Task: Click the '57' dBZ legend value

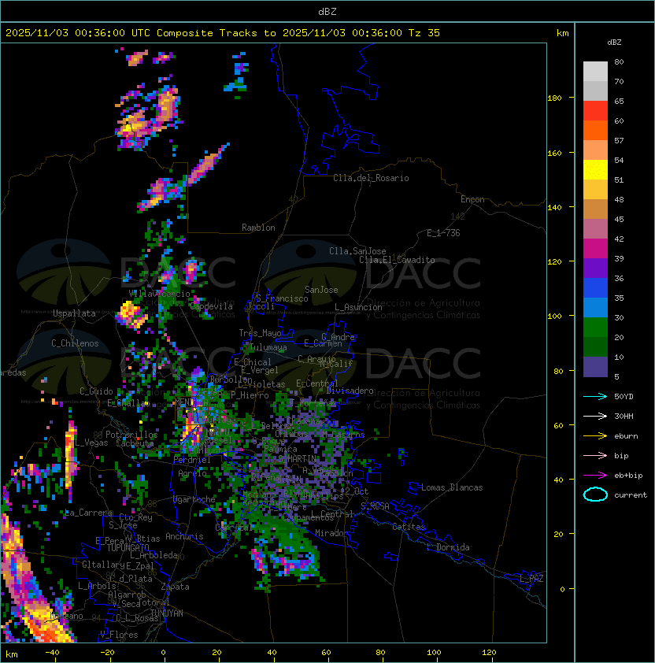Action: pyautogui.click(x=619, y=140)
